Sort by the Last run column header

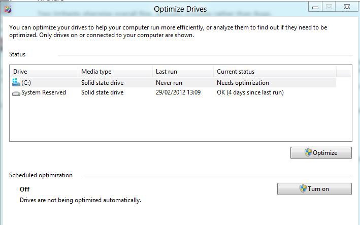(167, 72)
